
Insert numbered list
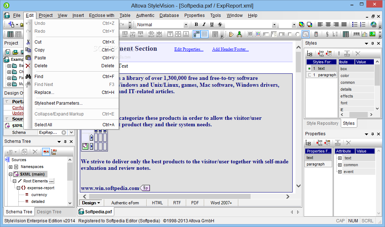[363, 24]
